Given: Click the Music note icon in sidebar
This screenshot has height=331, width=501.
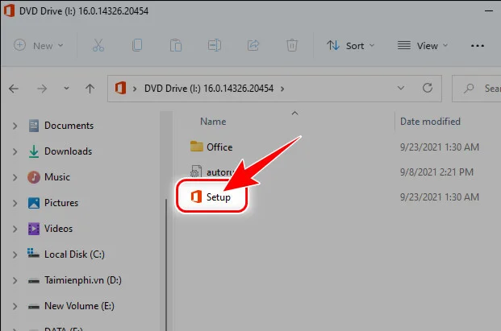Looking at the screenshot, I should [34, 177].
